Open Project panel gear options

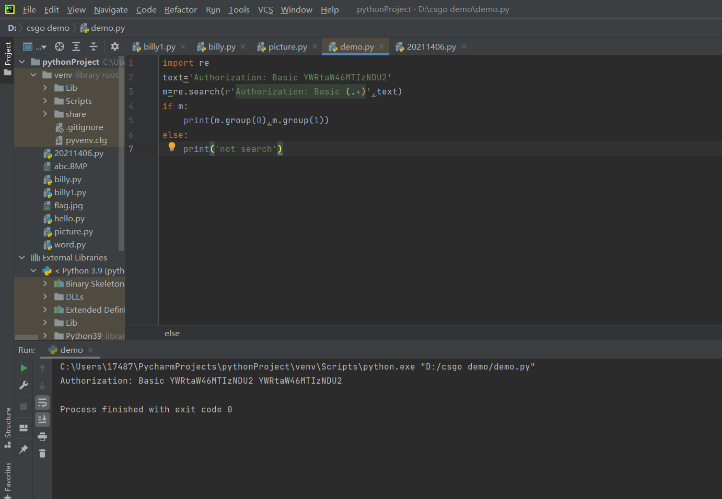point(115,46)
